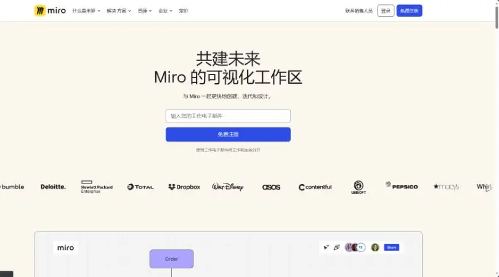This screenshot has height=277, width=499.
Task: Click the collaborator avatars group with count
Action: tap(355, 247)
